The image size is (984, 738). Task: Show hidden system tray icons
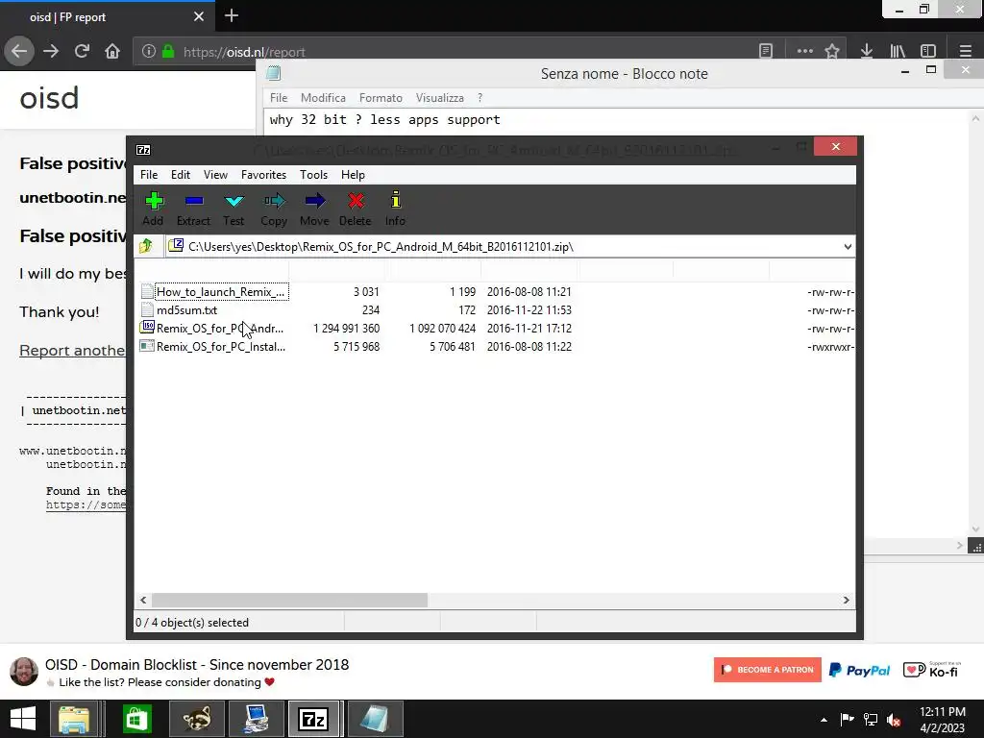(x=824, y=720)
